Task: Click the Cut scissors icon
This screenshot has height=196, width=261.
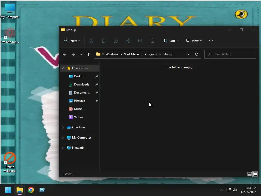Action: [91, 41]
